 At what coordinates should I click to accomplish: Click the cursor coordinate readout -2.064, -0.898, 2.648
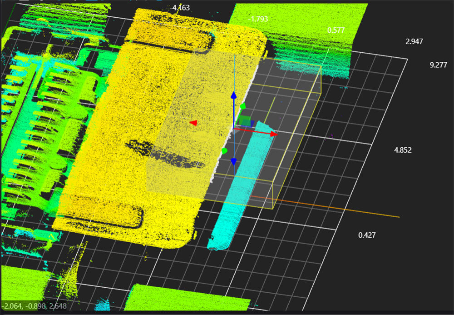tap(34, 306)
